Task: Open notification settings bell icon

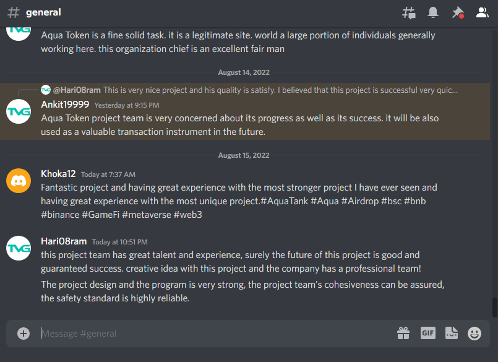Action: tap(433, 13)
